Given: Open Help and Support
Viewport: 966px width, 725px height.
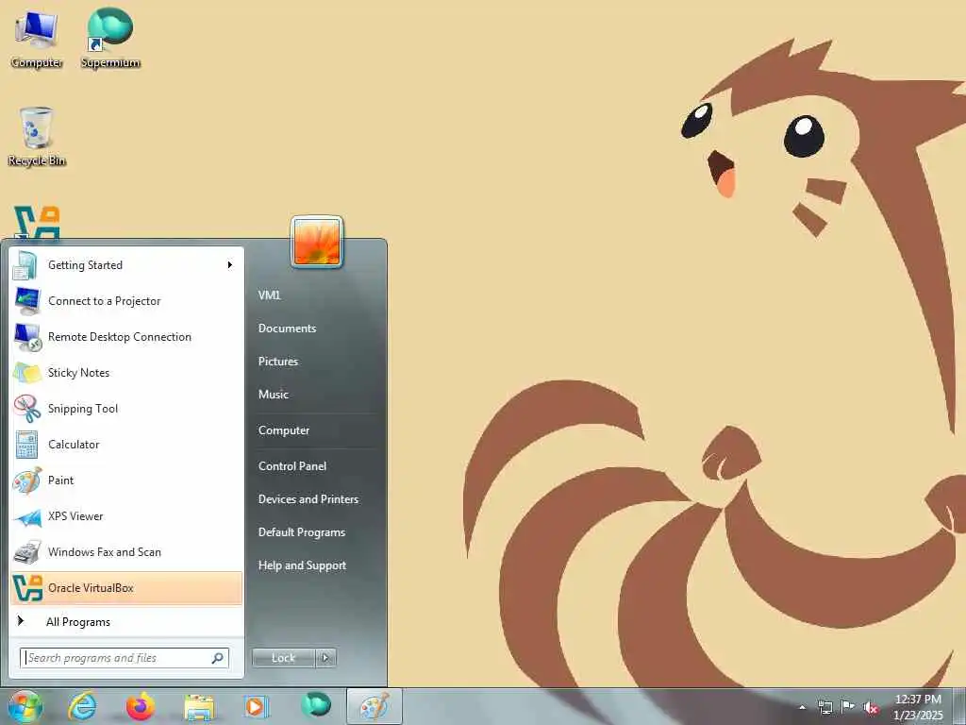Looking at the screenshot, I should tap(302, 565).
